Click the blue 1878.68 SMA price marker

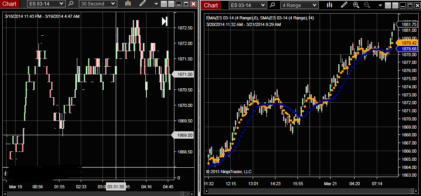[x=407, y=49]
